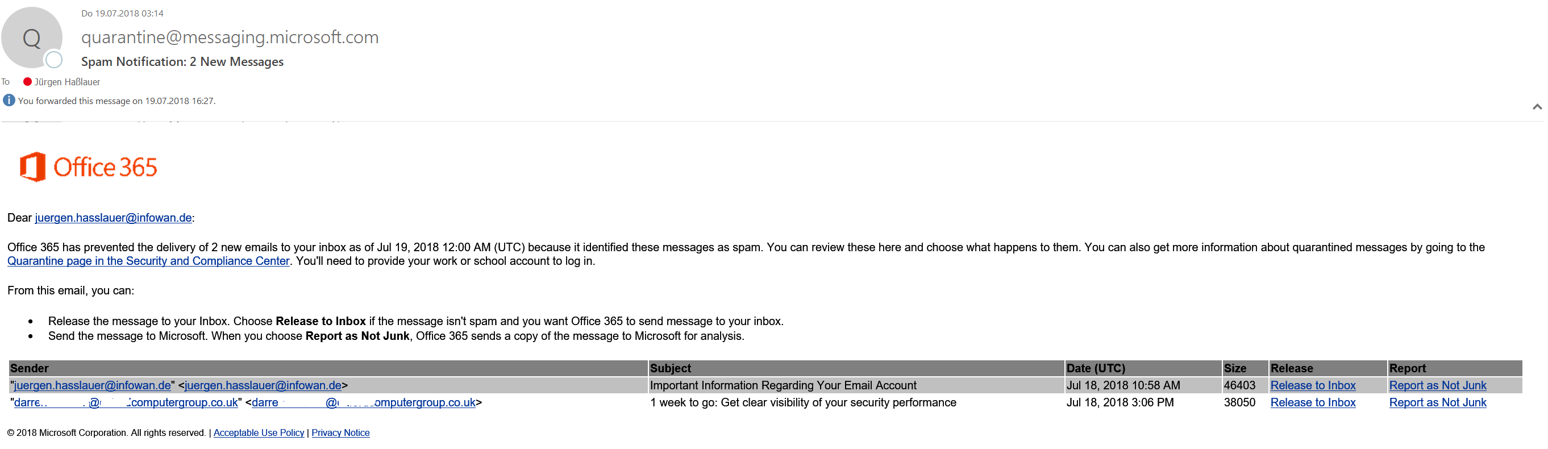Open the juergen.hasslauer@infowan.de link in the greeting
The image size is (1548, 449).
(114, 218)
